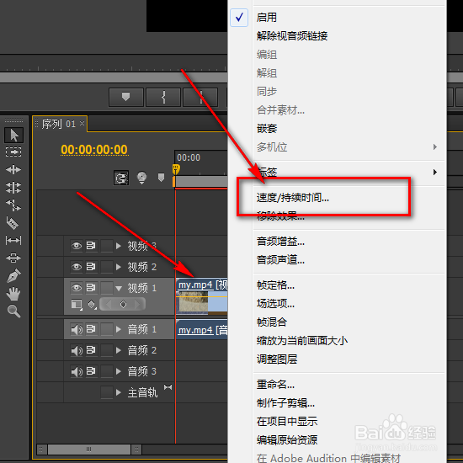Close the 序列 01 tab
The height and width of the screenshot is (463, 463).
point(82,124)
